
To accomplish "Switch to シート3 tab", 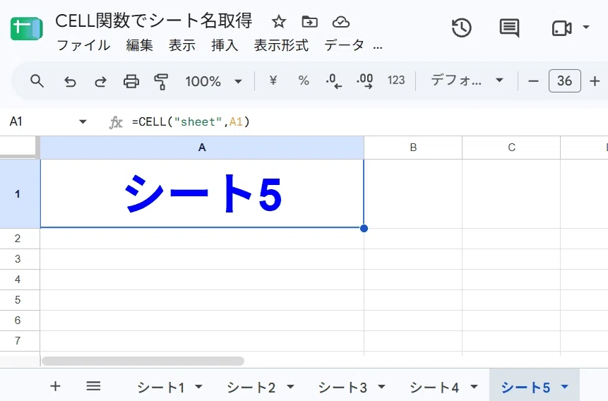I will [342, 388].
